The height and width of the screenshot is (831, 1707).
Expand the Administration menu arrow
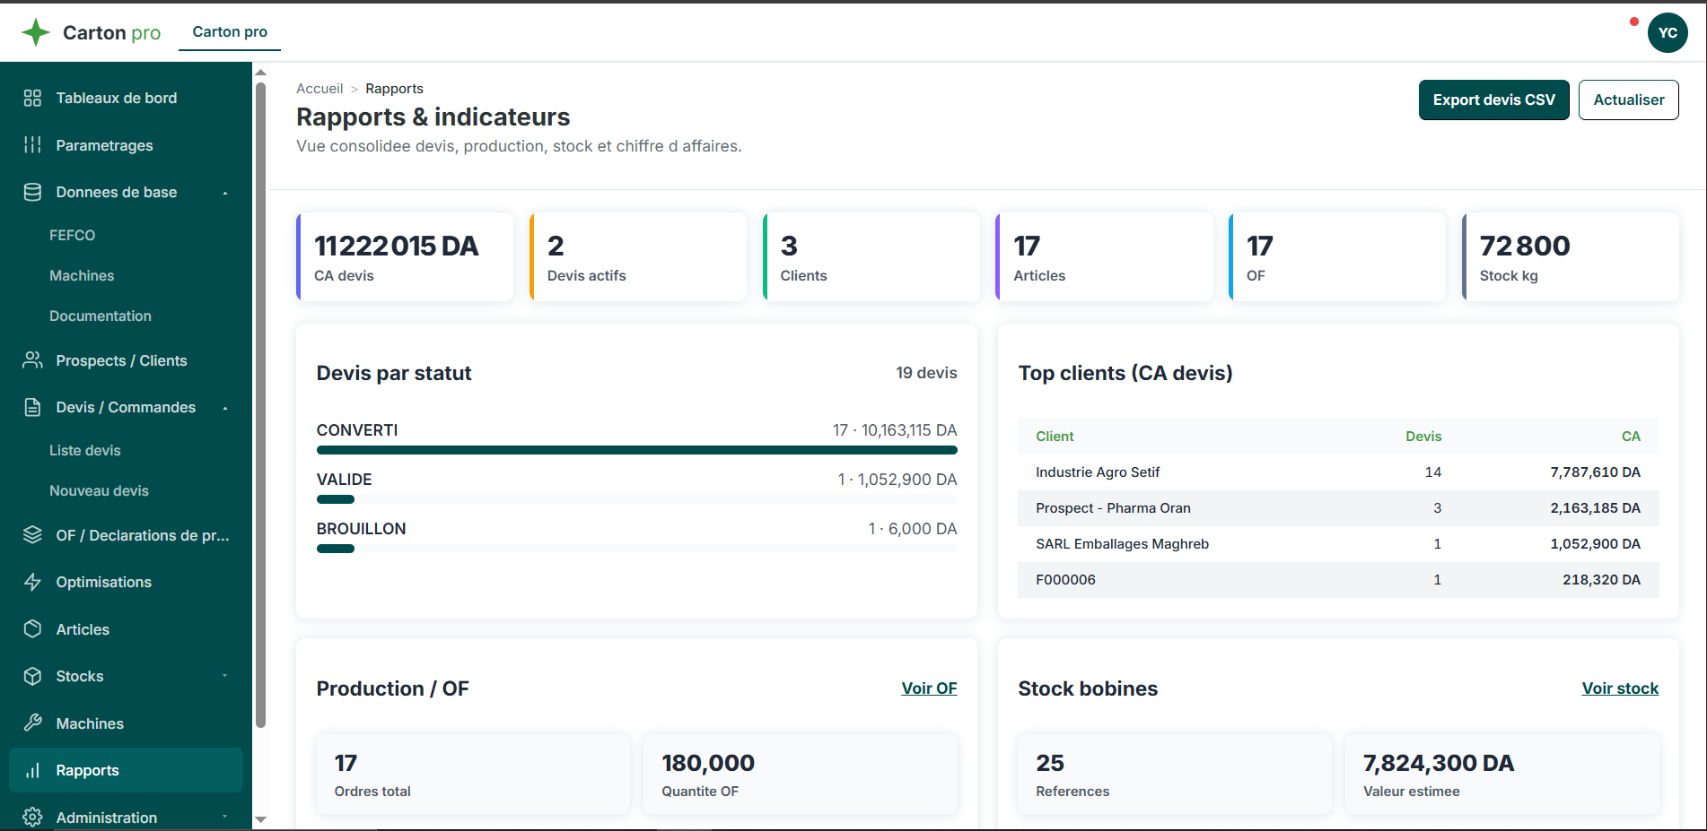pyautogui.click(x=225, y=817)
